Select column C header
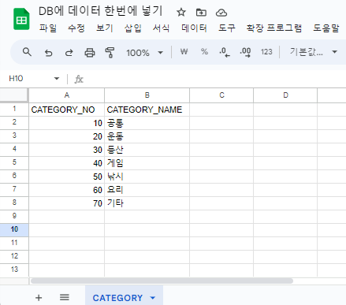The width and height of the screenshot is (346, 305). tap(221, 95)
